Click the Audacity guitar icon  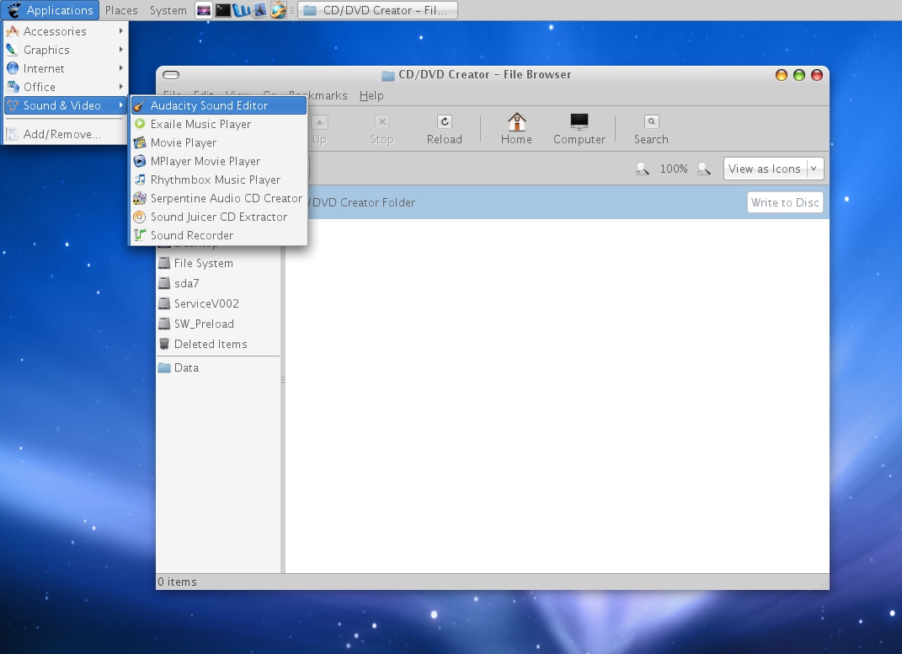click(x=140, y=105)
